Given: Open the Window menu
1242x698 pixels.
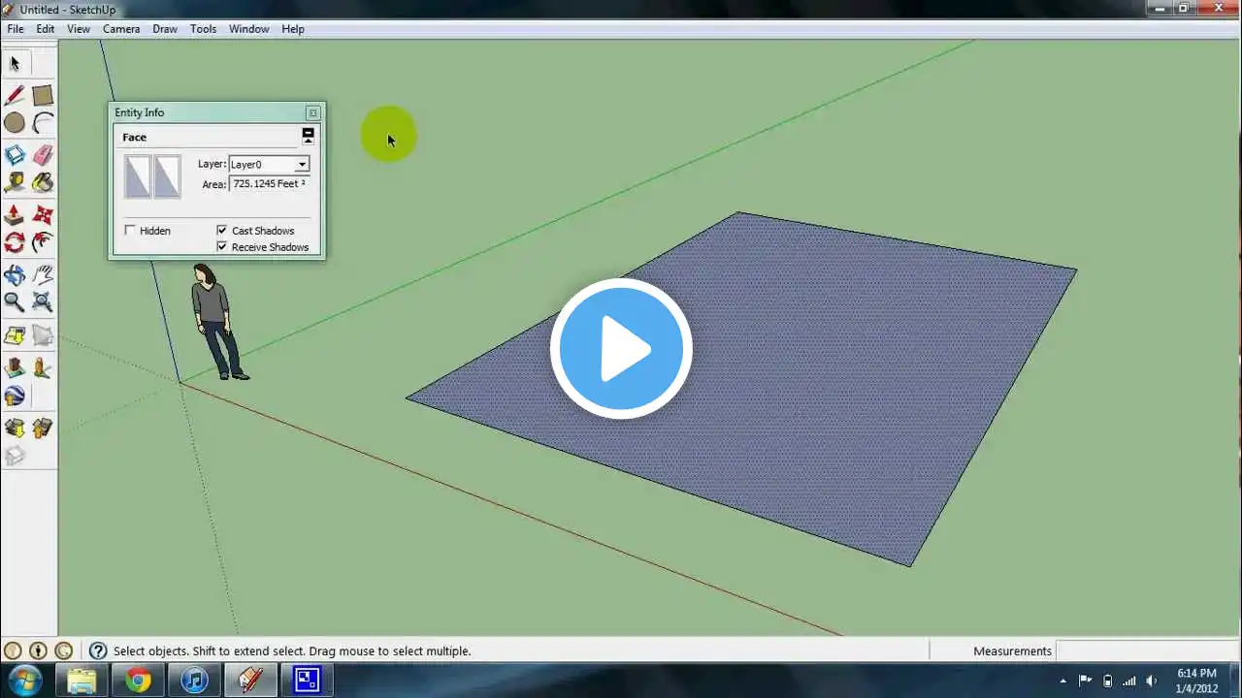Looking at the screenshot, I should point(248,29).
